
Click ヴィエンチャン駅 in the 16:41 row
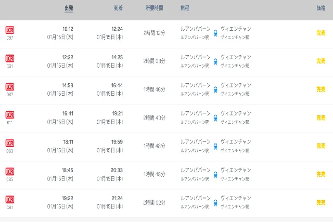[x=235, y=122]
